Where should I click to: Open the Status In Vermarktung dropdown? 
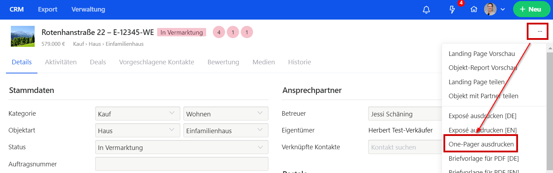[x=181, y=147]
